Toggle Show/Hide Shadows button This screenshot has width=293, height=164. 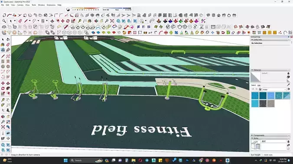coord(68,9)
